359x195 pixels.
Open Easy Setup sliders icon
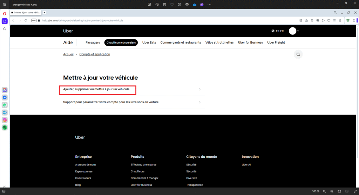pos(334,20)
